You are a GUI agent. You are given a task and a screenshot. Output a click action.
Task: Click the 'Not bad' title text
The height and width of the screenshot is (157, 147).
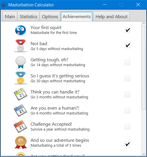[x=39, y=44]
